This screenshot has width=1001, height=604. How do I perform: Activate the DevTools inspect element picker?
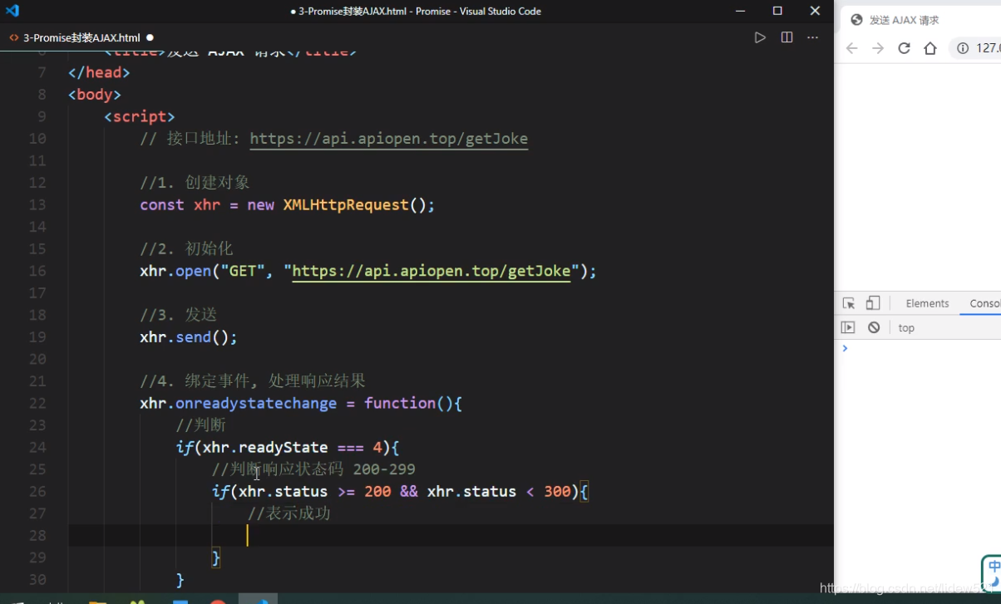848,303
